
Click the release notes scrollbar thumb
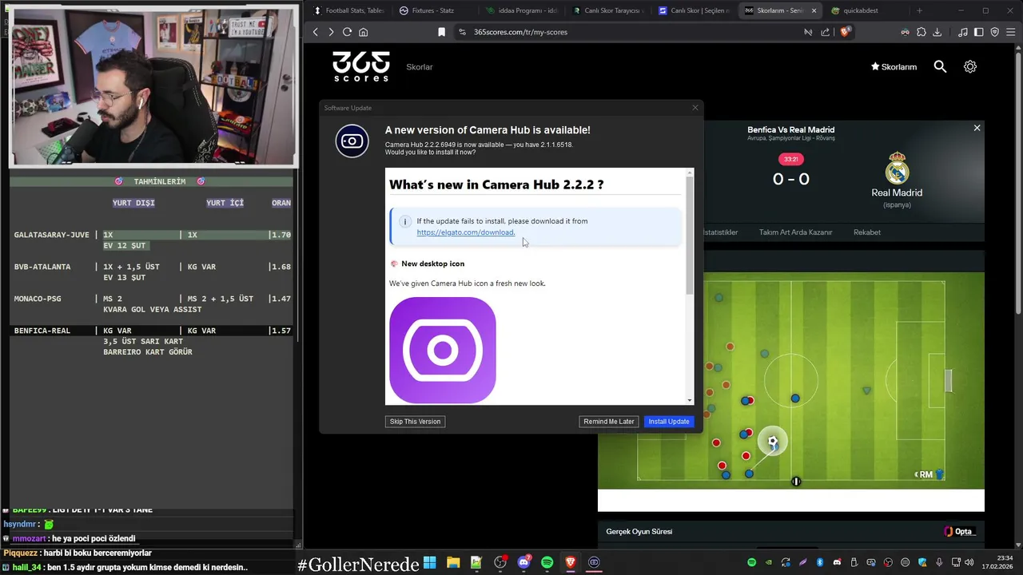[x=690, y=234]
